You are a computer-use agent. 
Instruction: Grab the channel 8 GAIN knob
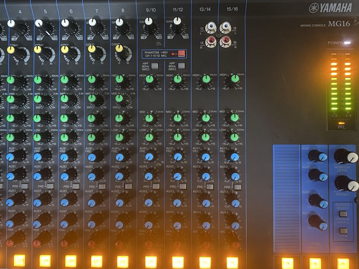click(x=123, y=27)
